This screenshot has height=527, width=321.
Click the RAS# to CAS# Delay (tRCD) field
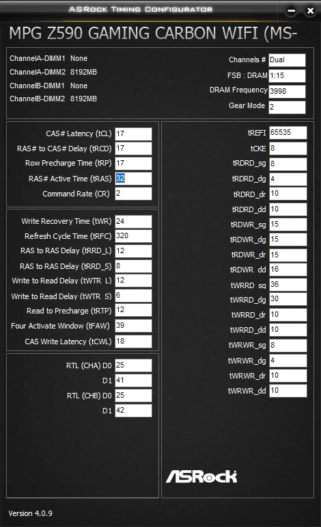click(x=133, y=149)
